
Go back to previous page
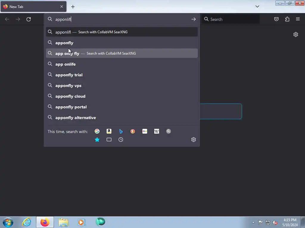[x=7, y=19]
